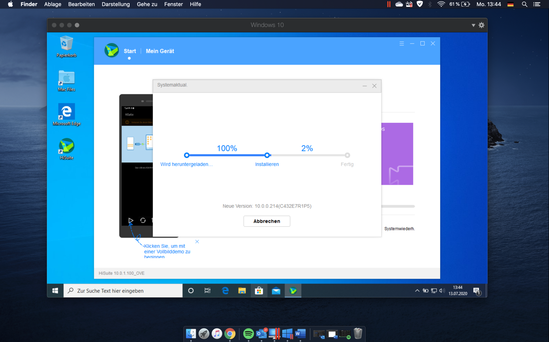Open Spotlight search in menu bar
Screen dimensions: 549x342
[x=524, y=4]
